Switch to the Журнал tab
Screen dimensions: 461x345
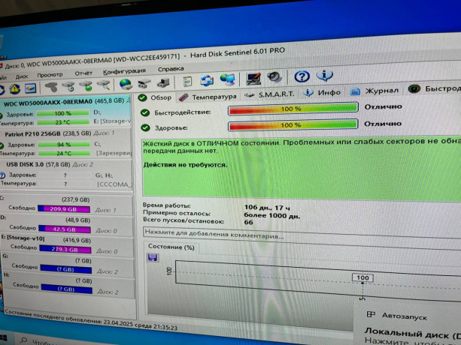click(x=375, y=91)
